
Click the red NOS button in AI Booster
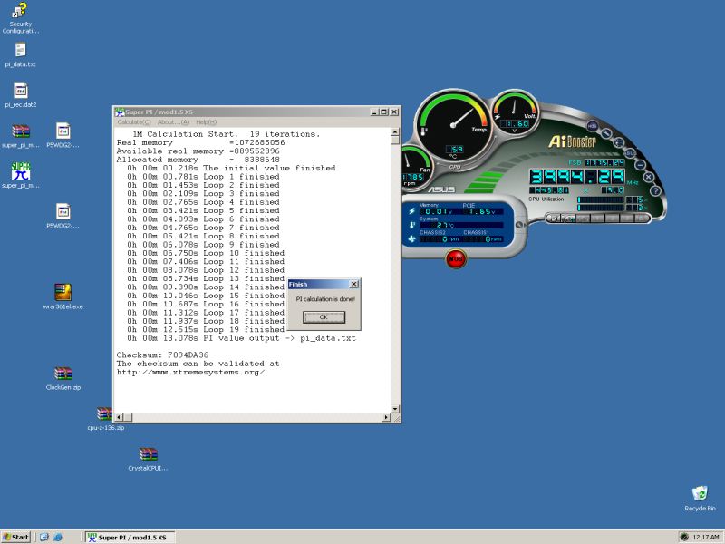456,258
